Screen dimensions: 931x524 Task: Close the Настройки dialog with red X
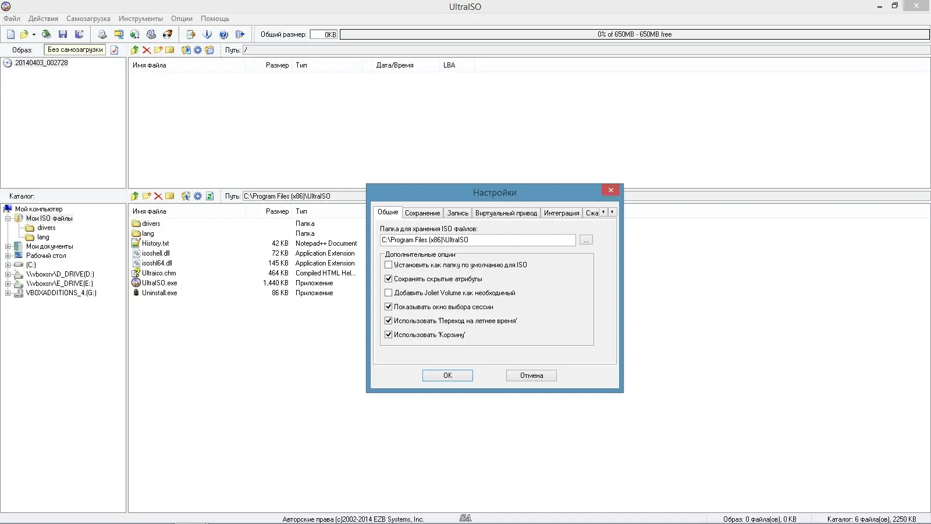coord(610,190)
